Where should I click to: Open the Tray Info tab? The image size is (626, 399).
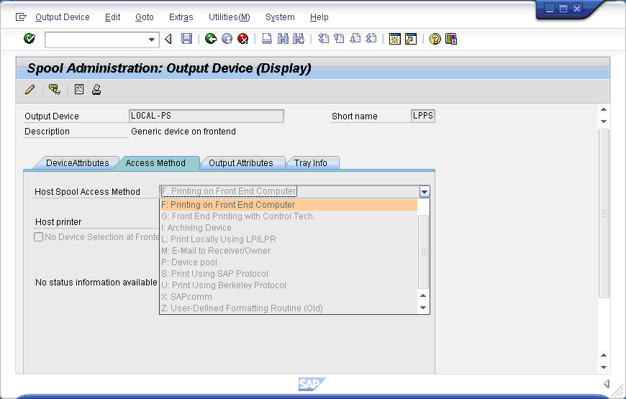310,163
